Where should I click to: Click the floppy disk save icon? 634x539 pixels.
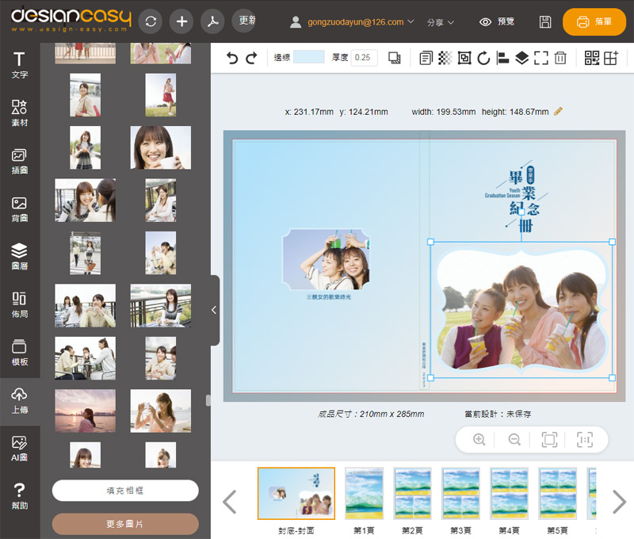click(545, 22)
